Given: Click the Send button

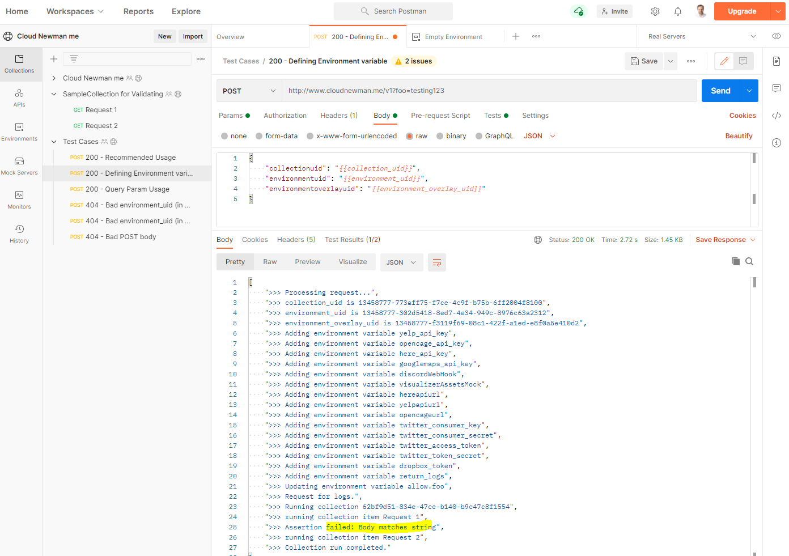Looking at the screenshot, I should pos(721,91).
